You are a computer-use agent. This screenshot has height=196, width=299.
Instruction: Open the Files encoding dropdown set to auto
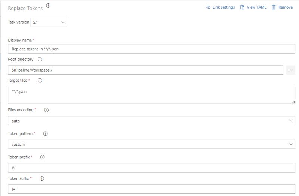click(x=151, y=121)
